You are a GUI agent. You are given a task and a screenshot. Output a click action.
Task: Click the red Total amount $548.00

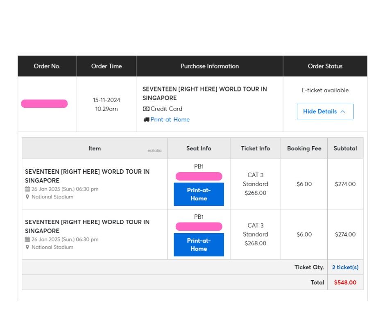click(344, 282)
